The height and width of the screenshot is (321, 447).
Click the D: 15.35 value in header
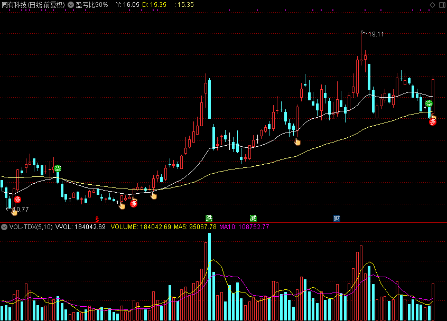pyautogui.click(x=154, y=5)
